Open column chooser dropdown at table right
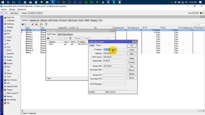This screenshot has width=205, height=115. click(204, 28)
